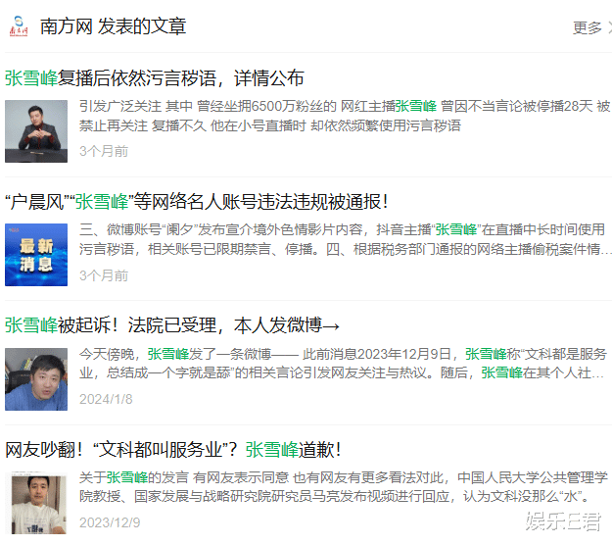Click thumbnail of man in blue sweater
The height and width of the screenshot is (545, 612).
(x=36, y=379)
